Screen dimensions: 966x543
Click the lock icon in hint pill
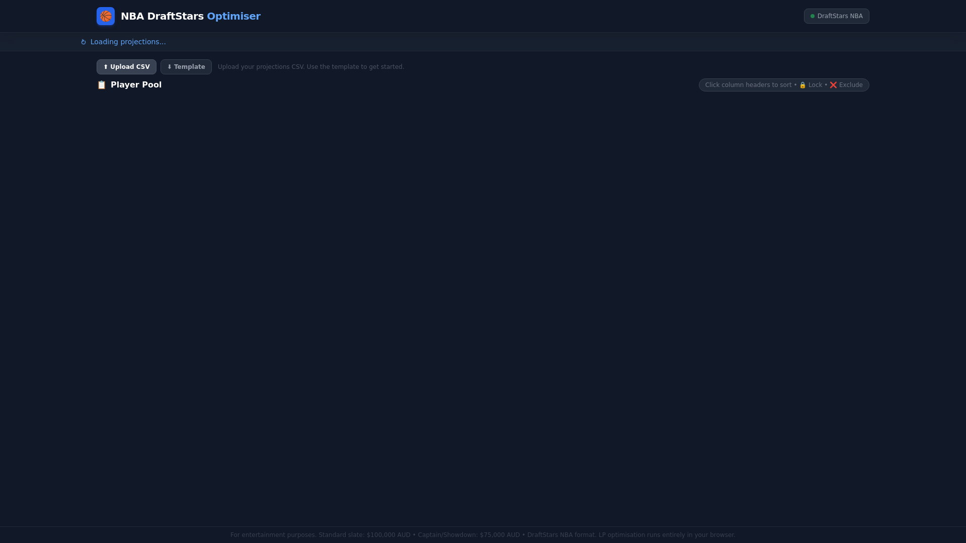click(x=802, y=85)
